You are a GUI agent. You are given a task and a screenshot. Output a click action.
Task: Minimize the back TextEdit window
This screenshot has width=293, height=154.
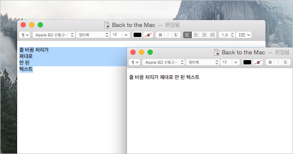[32, 25]
